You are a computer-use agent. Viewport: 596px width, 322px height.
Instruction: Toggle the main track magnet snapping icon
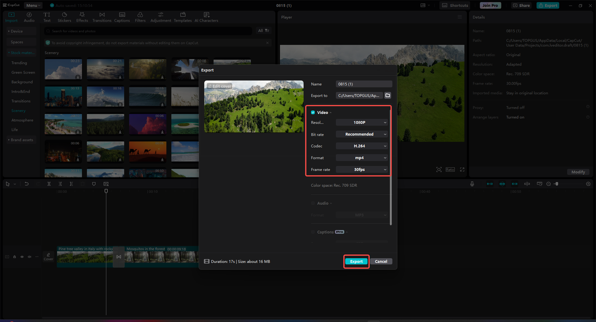click(489, 184)
